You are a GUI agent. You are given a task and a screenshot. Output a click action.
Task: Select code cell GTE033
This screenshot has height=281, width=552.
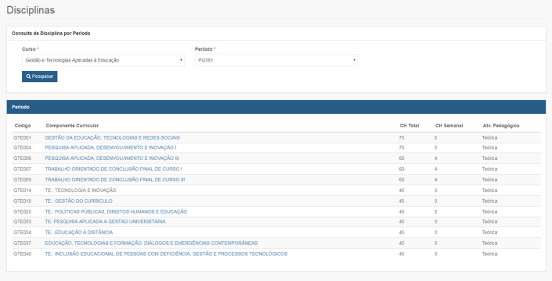[22, 222]
